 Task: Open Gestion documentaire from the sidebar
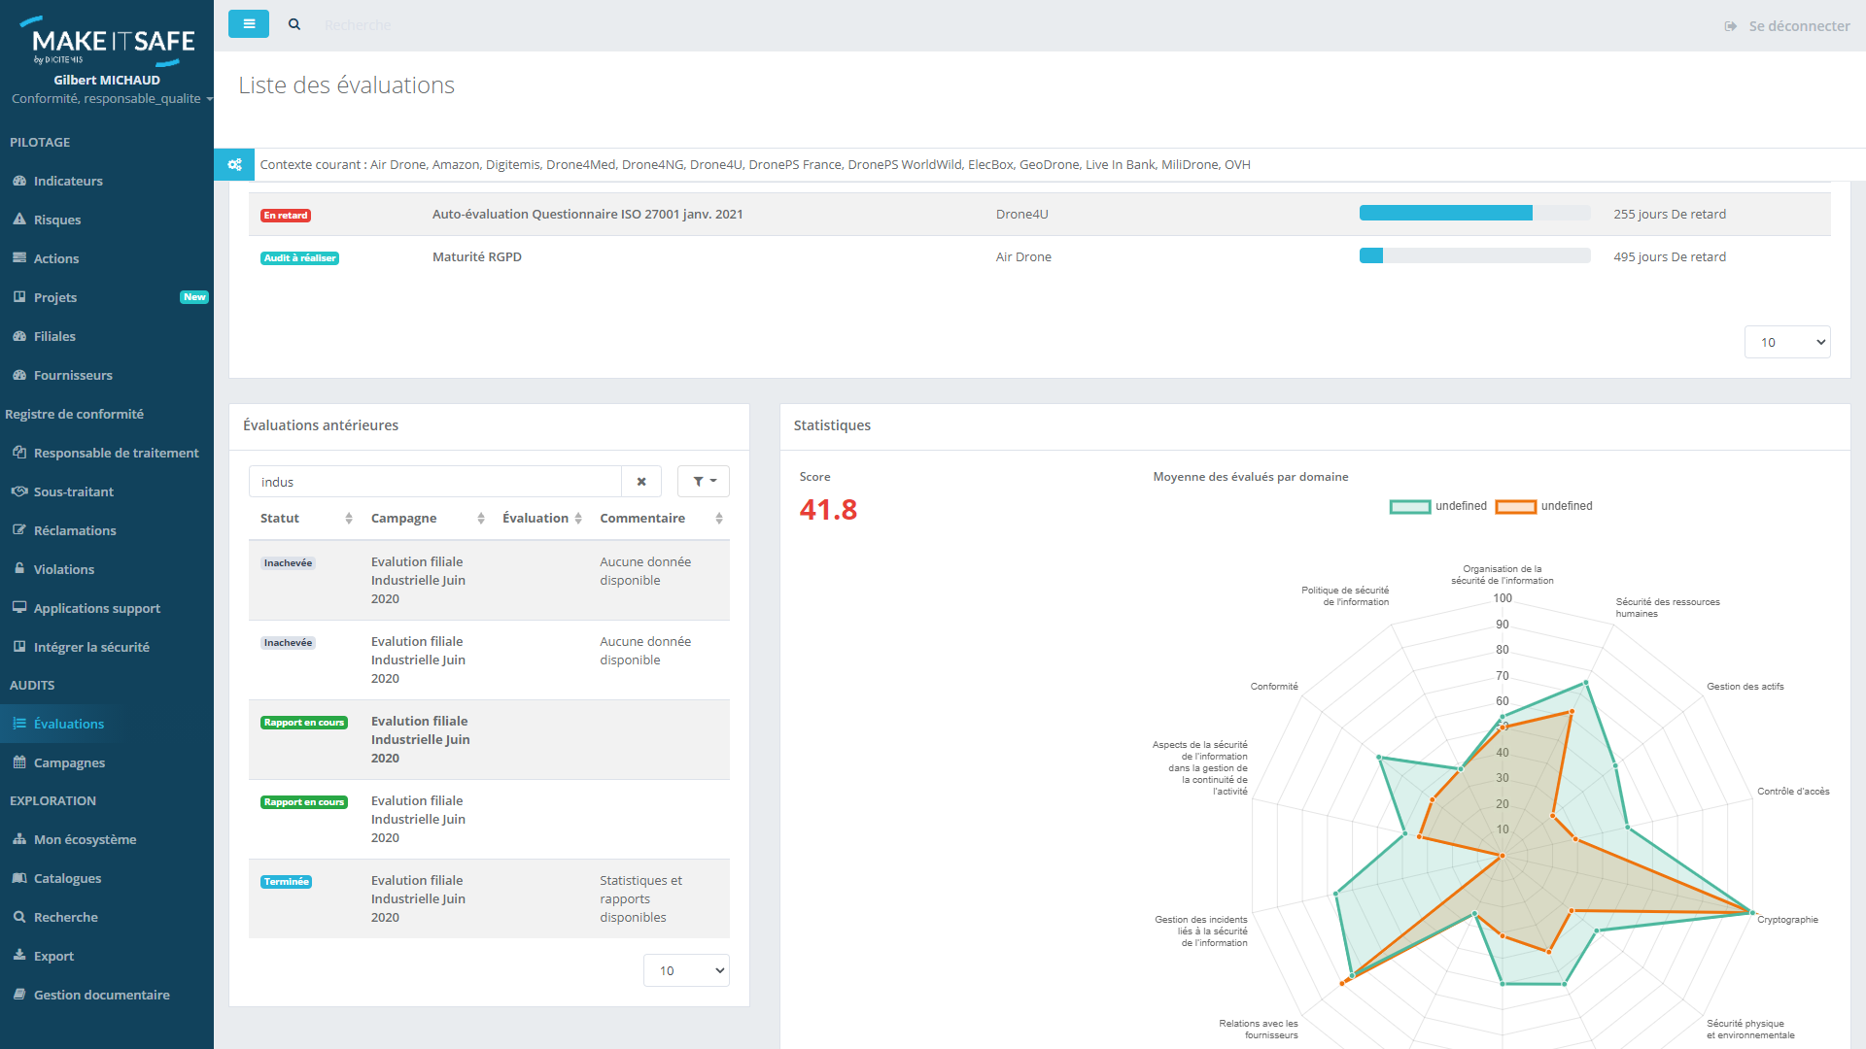[101, 995]
